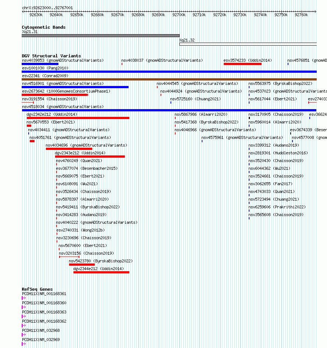327x348 pixels.
Task: Click PCDH11X|NM_032969 gene arrow glyph
Action: point(24,344)
